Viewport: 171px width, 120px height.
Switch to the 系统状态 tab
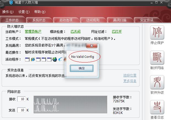[39, 20]
